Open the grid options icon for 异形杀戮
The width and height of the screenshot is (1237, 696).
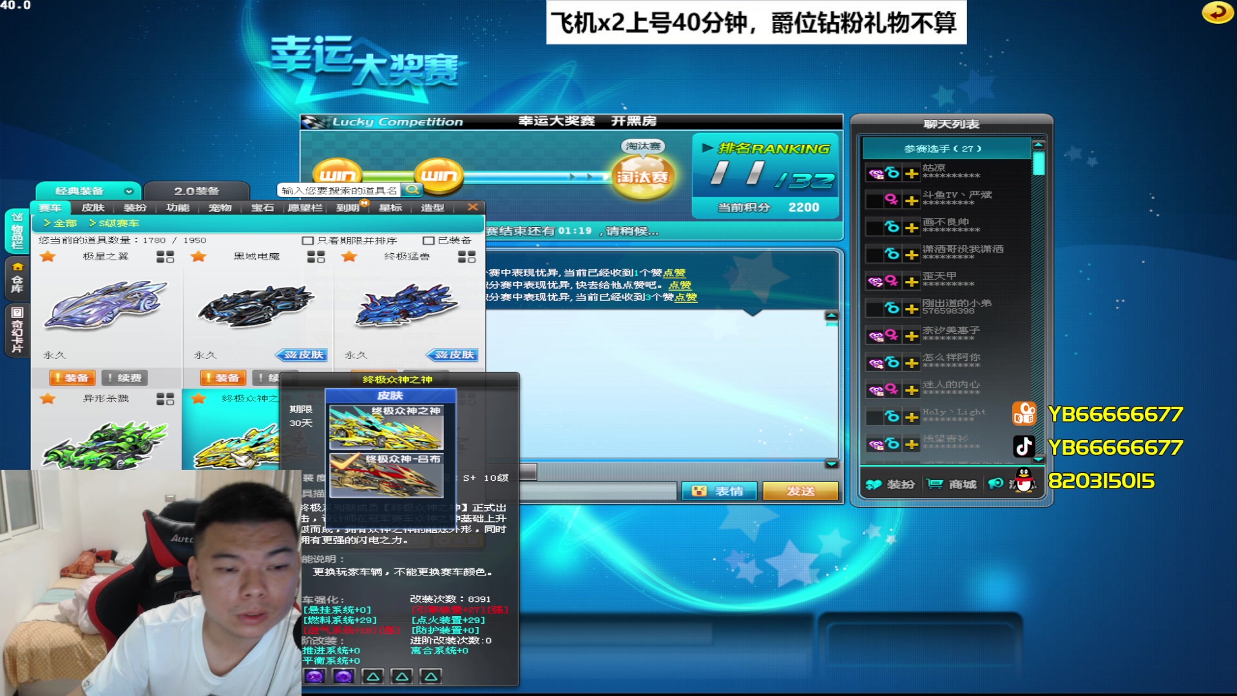pyautogui.click(x=165, y=400)
